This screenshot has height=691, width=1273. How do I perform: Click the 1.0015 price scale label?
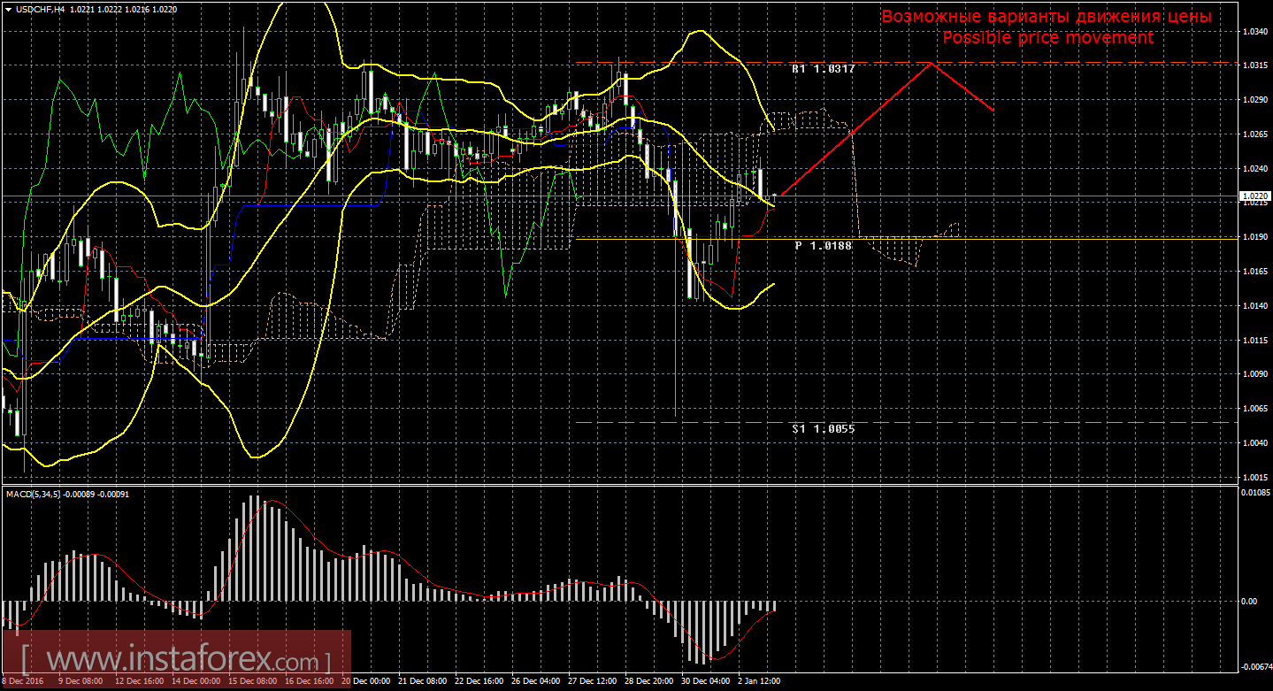(x=1254, y=477)
